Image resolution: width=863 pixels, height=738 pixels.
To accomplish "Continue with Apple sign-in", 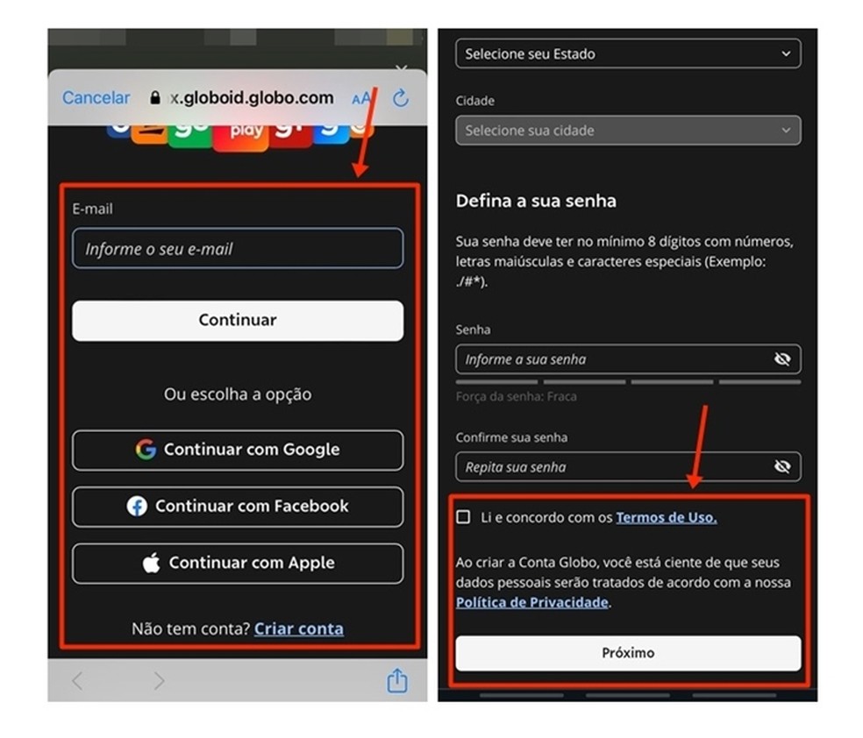I will (238, 563).
